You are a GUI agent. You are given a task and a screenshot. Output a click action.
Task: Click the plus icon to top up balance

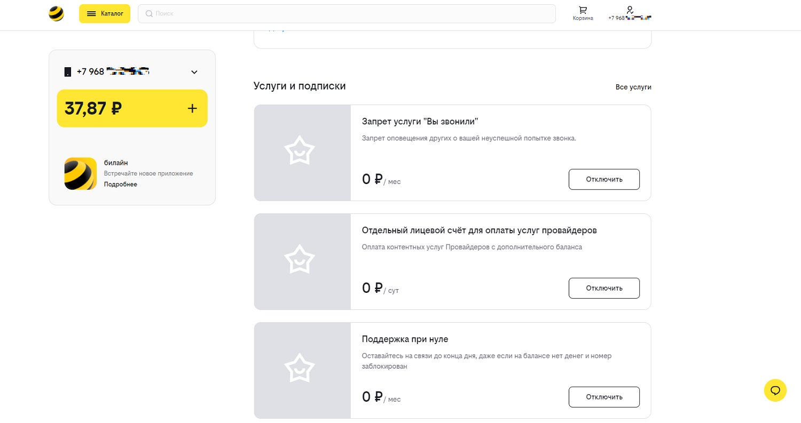click(x=193, y=109)
